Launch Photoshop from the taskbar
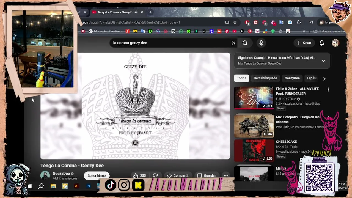 [88, 186]
